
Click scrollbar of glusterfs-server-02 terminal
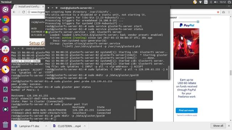[169, 72]
